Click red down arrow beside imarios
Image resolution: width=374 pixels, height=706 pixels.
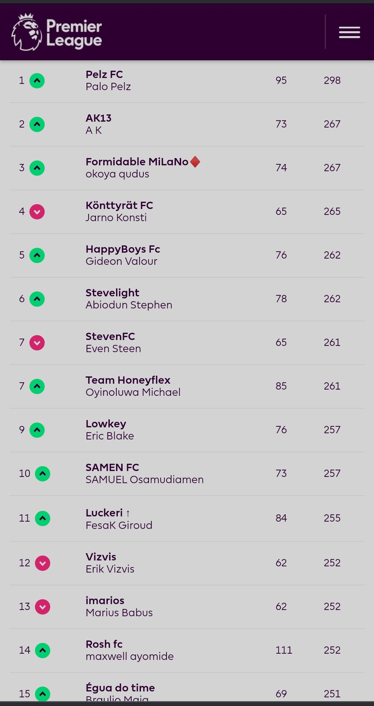43,607
